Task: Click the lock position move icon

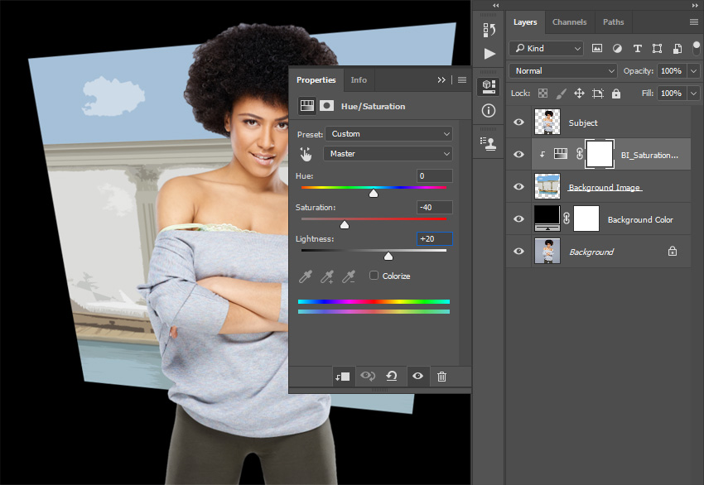Action: tap(579, 94)
